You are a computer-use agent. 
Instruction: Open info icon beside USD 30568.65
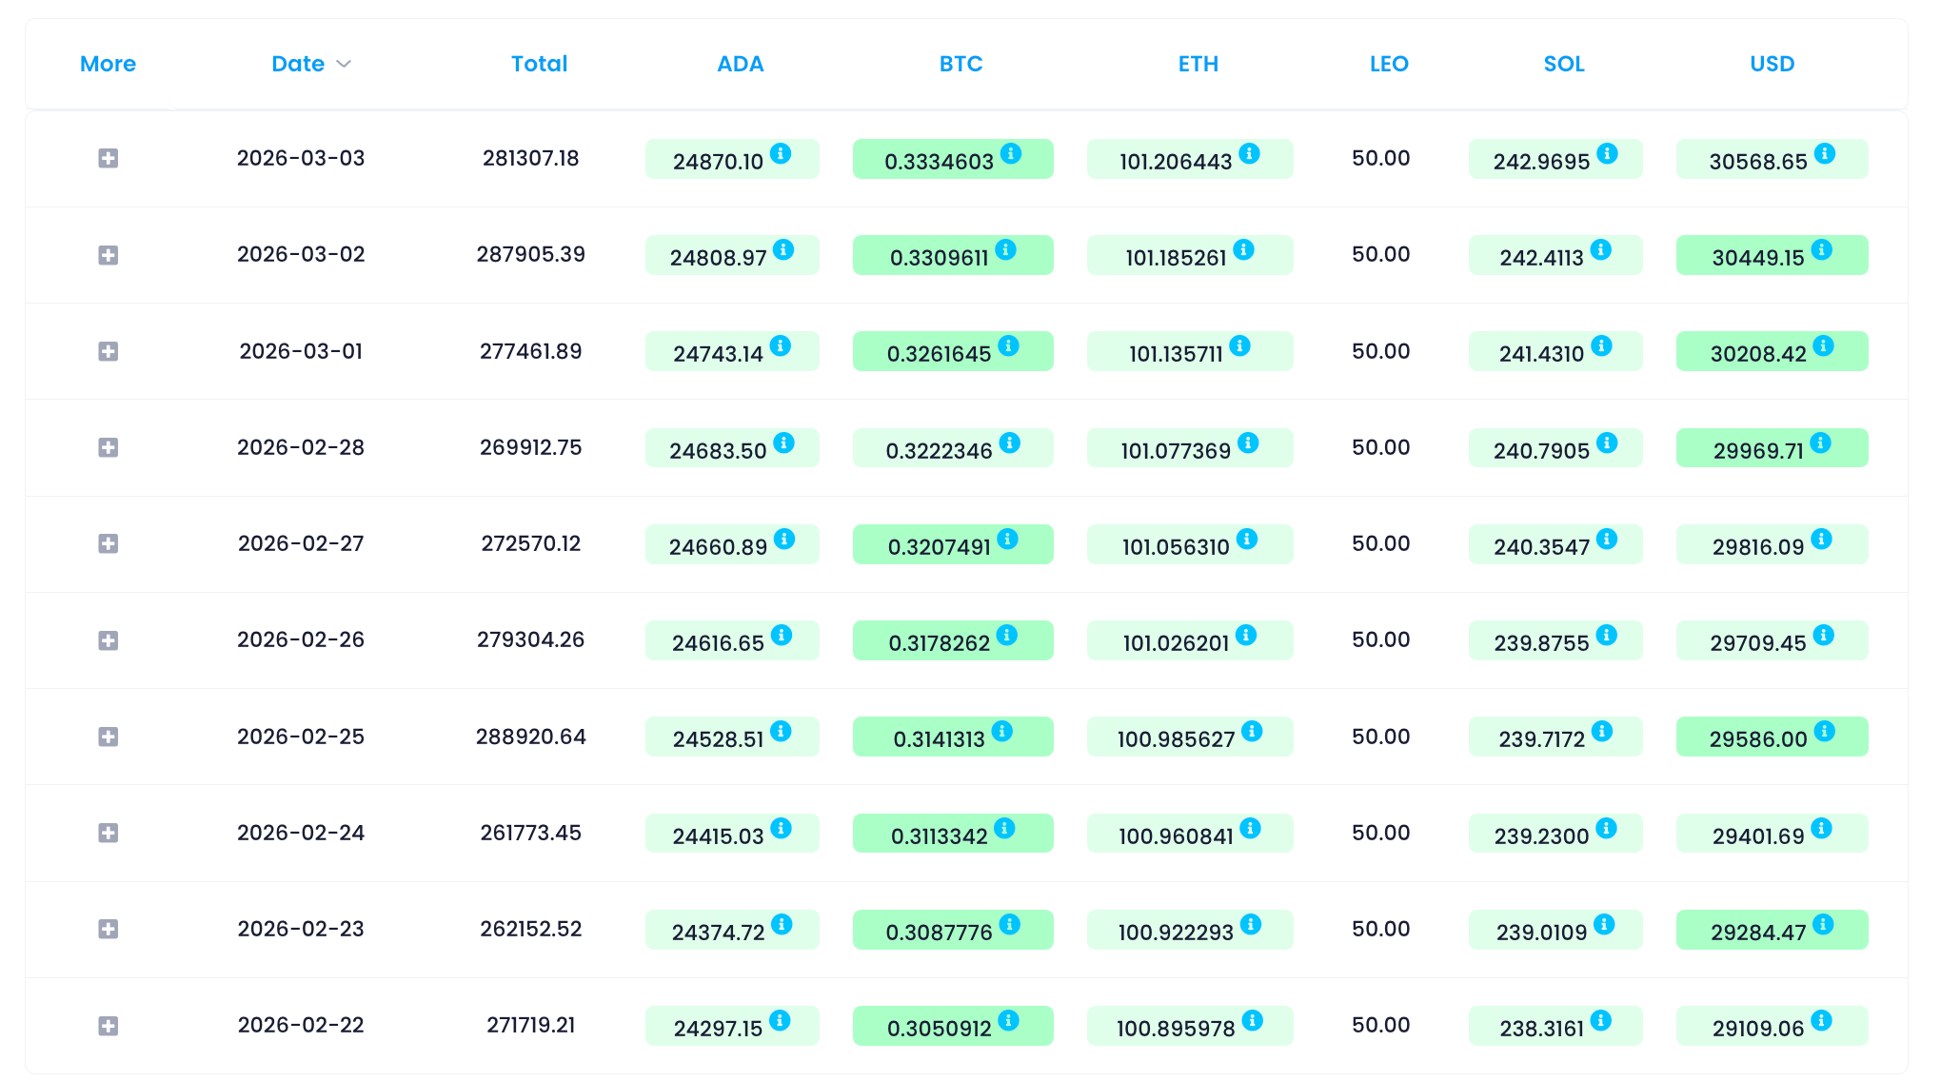tap(1825, 153)
